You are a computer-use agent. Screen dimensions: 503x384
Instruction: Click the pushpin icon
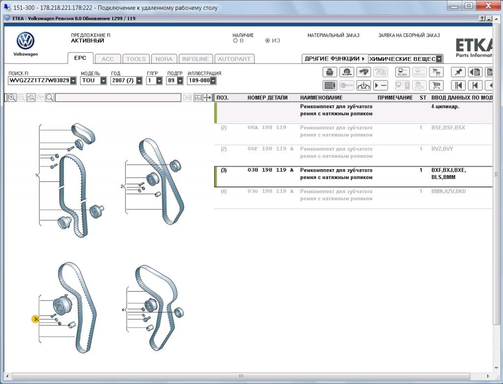[458, 72]
